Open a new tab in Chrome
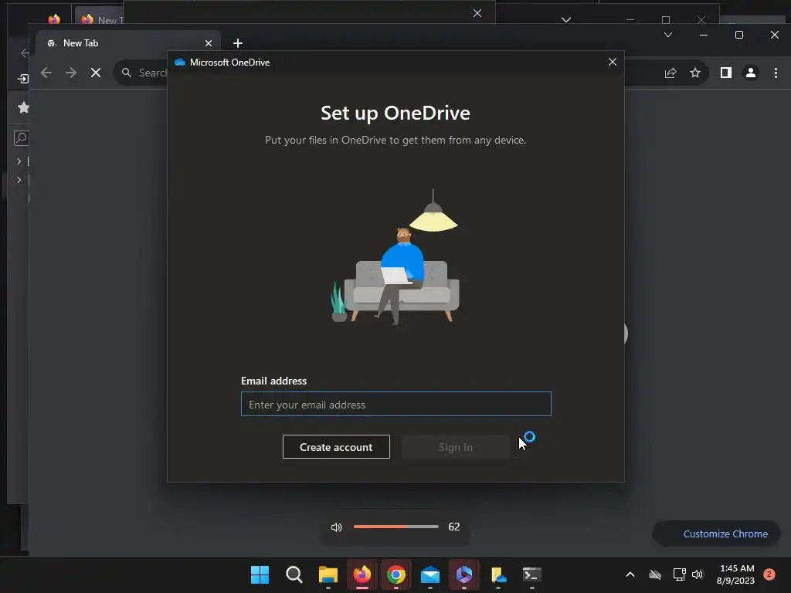 pyautogui.click(x=238, y=43)
